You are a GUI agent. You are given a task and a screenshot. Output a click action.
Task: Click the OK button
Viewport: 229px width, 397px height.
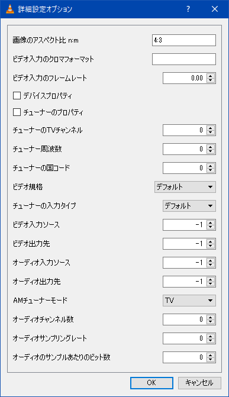point(151,383)
